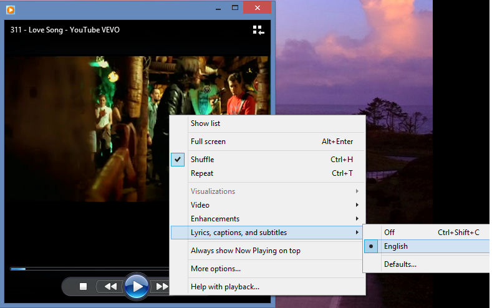The height and width of the screenshot is (308, 492).
Task: Skip to next track with fast-forward button
Action: (x=162, y=286)
